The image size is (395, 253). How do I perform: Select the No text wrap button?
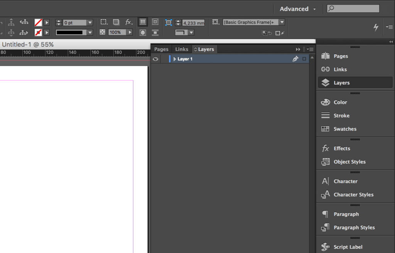[x=143, y=22]
